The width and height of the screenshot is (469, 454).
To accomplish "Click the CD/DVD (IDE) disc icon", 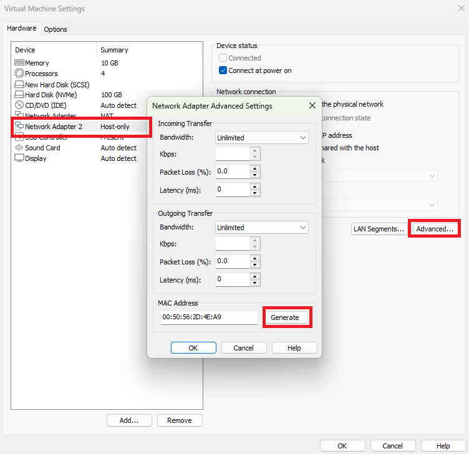I will [19, 105].
